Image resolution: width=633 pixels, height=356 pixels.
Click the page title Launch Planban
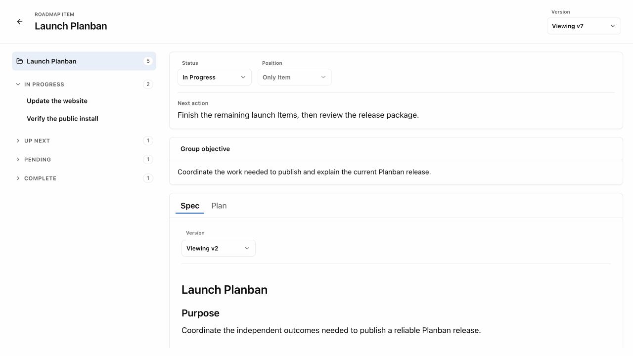point(71,26)
